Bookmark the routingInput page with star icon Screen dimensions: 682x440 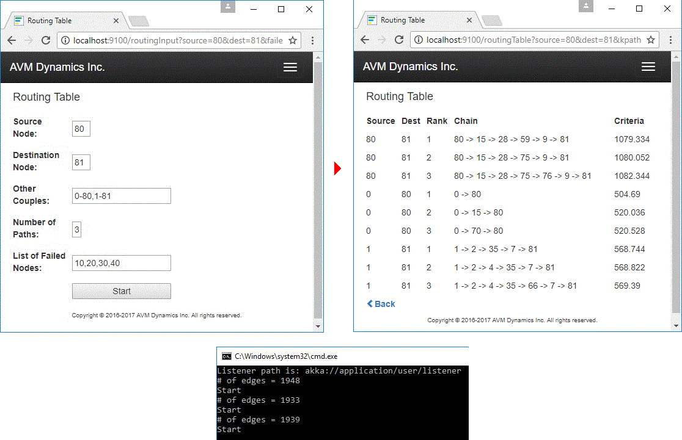coord(293,40)
